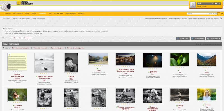
Task: Open the Солнце girl portrait thumbnail
Action: click(x=207, y=95)
